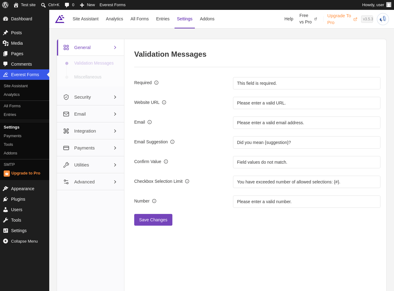The height and width of the screenshot is (291, 394).
Task: Open Media in the sidebar
Action: pyautogui.click(x=25, y=43)
